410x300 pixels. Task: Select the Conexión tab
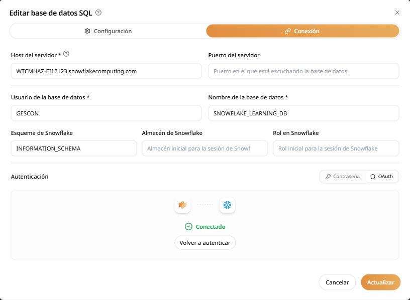(302, 31)
